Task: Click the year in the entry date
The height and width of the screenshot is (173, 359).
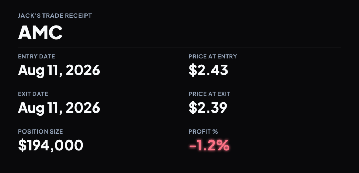Action: click(x=83, y=70)
